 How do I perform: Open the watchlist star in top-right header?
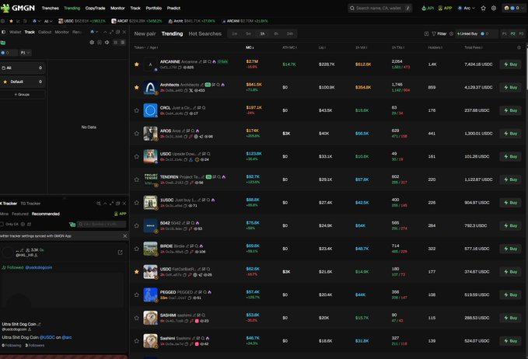tap(483, 8)
